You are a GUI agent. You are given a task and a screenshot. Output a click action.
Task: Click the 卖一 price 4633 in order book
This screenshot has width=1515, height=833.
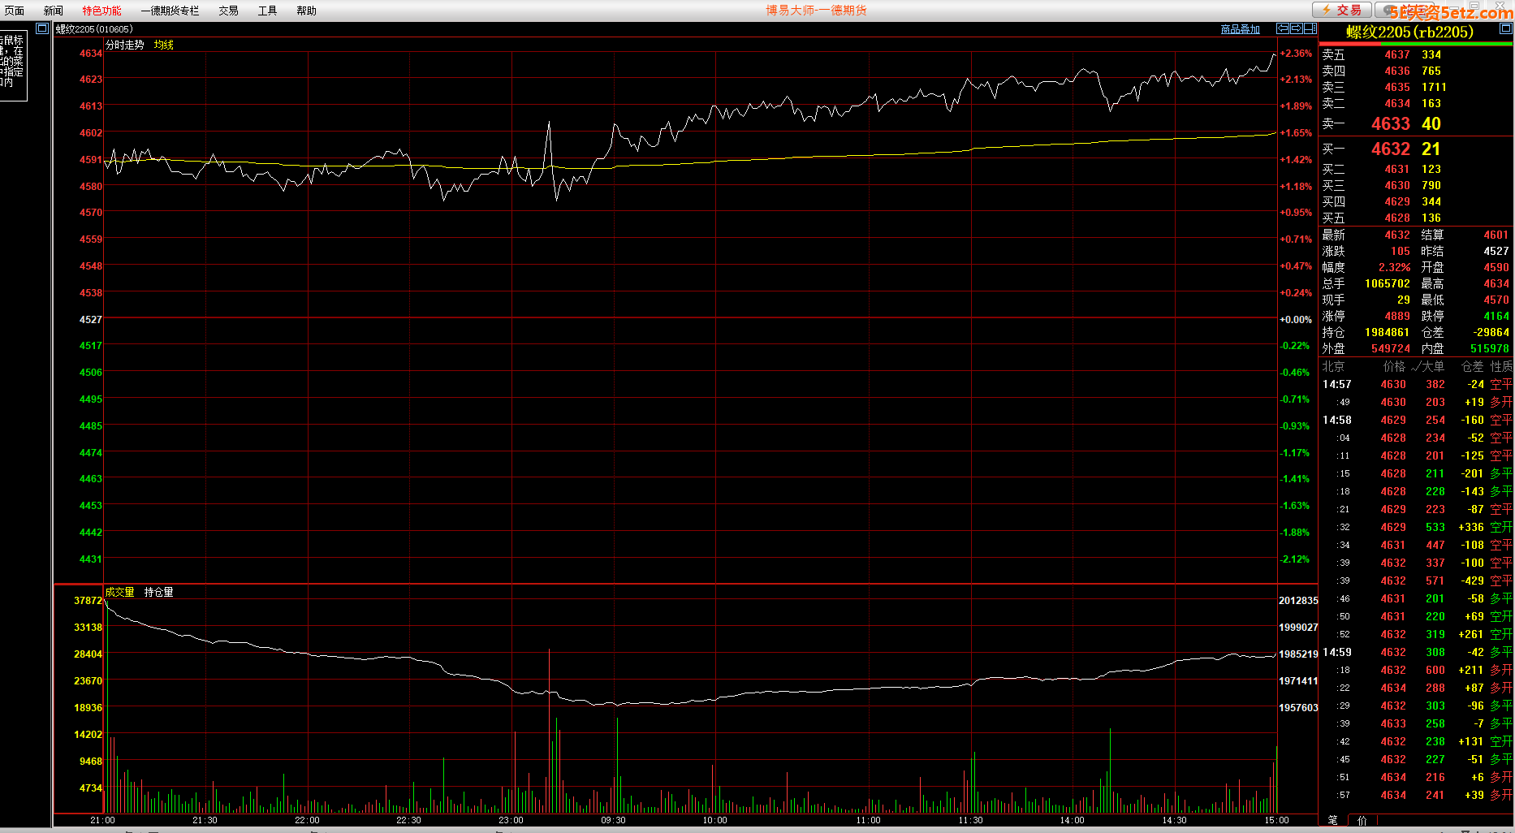(1390, 123)
